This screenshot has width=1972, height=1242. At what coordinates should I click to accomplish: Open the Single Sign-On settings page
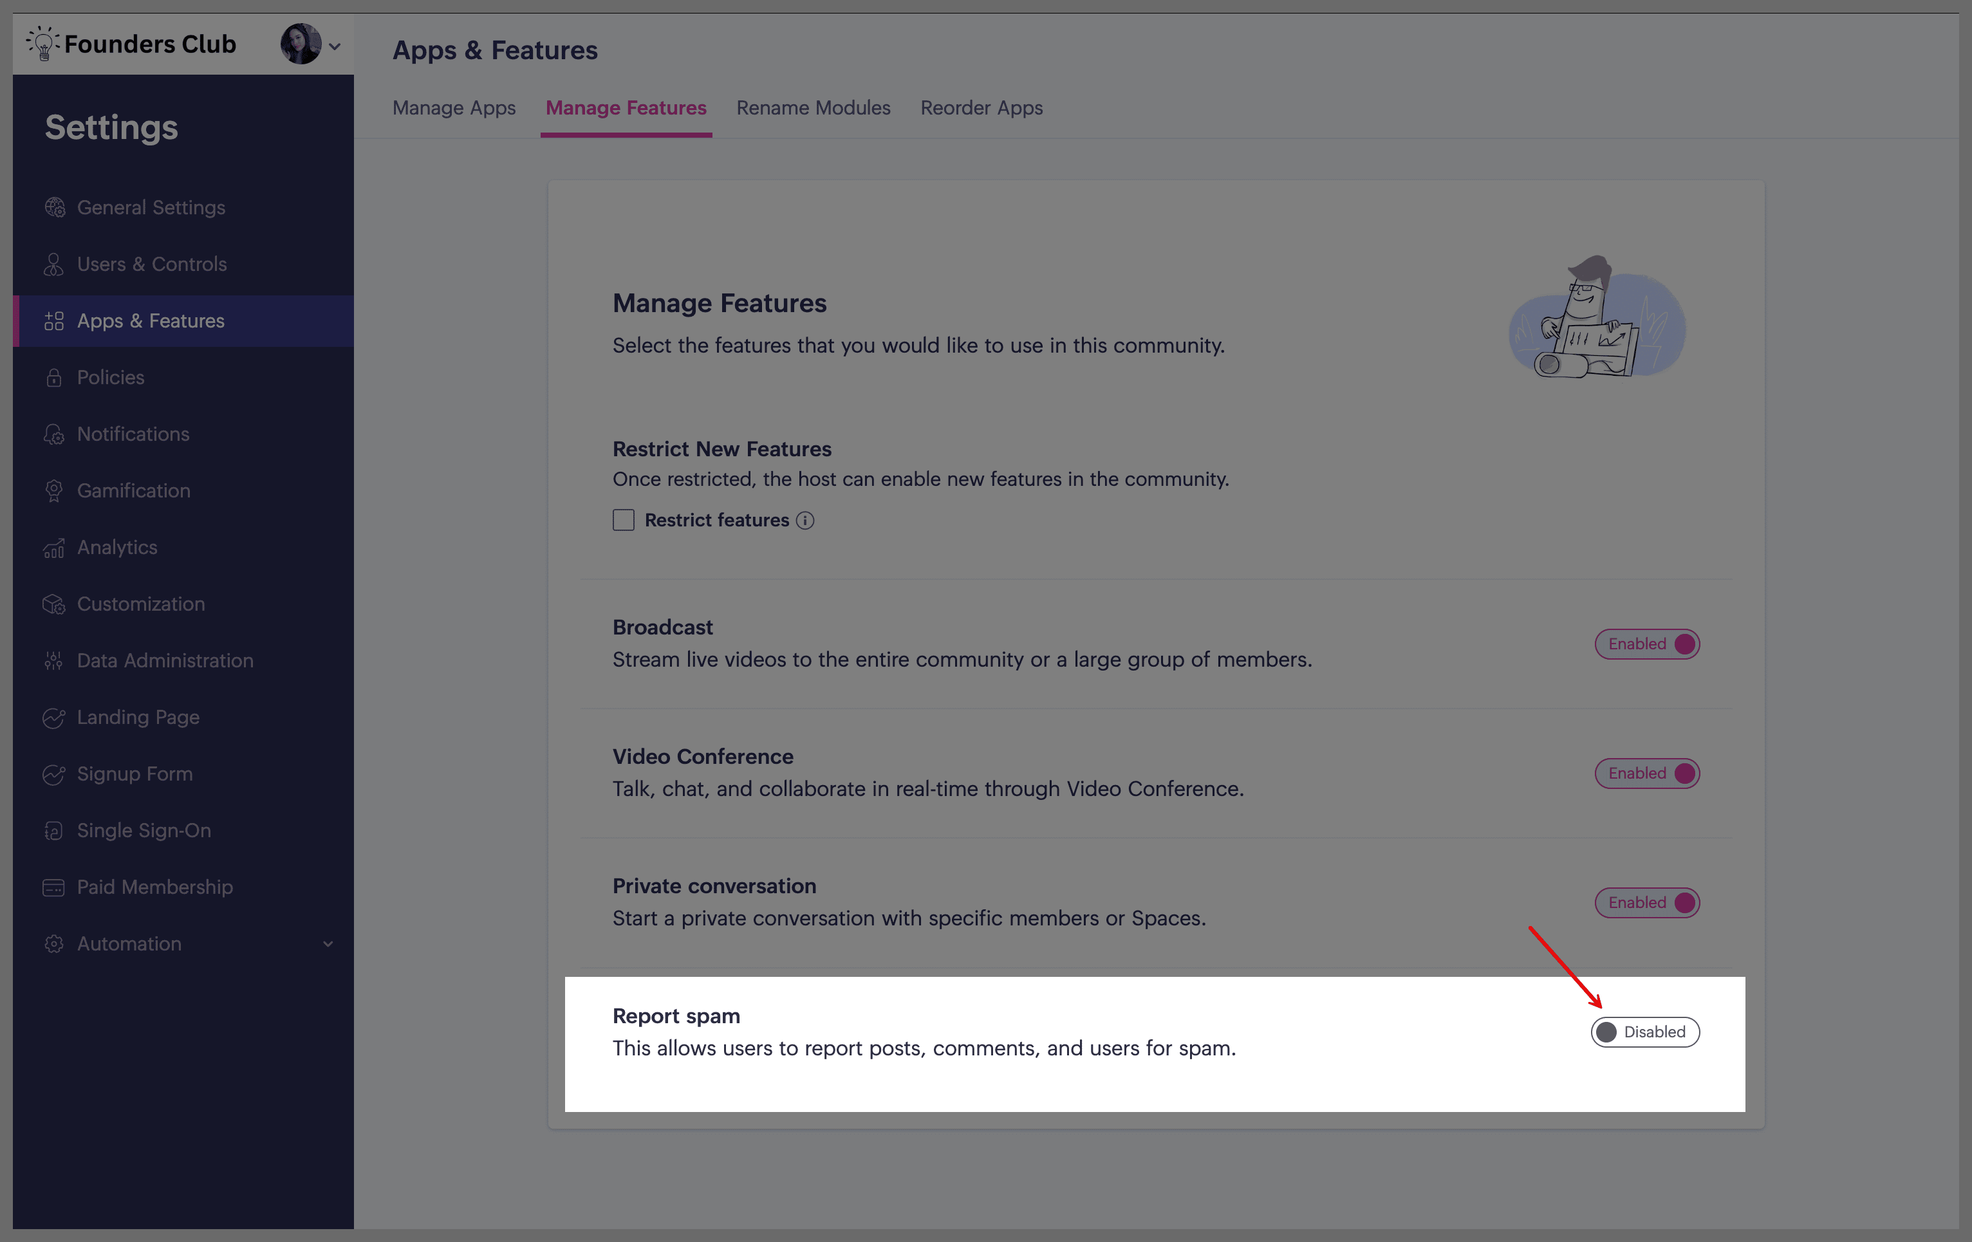point(144,830)
